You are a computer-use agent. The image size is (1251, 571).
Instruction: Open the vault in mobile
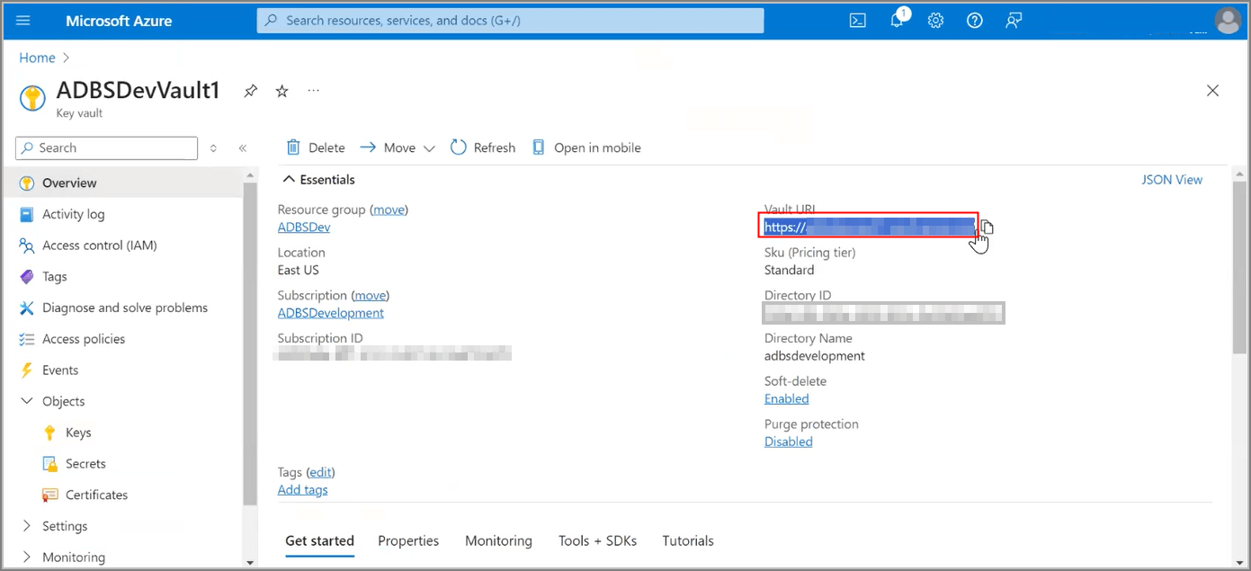pos(586,147)
